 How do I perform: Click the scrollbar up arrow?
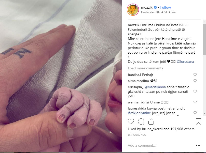click(x=204, y=22)
